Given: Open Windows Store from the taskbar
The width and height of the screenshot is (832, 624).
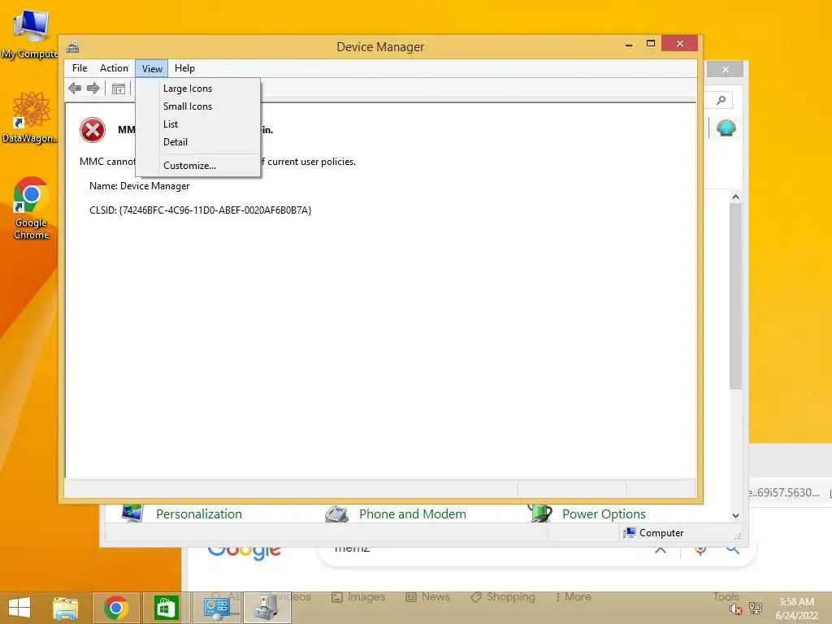Looking at the screenshot, I should coord(166,608).
